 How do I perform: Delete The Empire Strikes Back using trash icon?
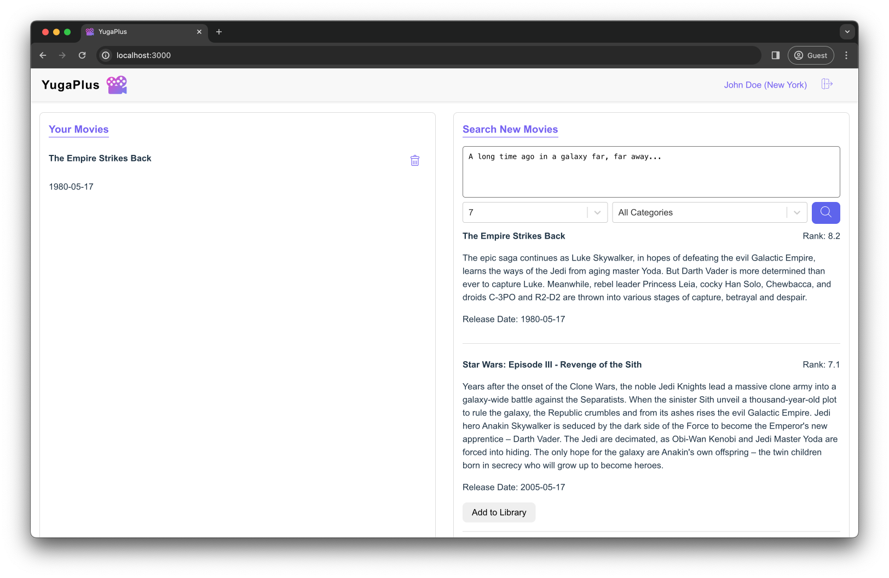click(x=414, y=160)
